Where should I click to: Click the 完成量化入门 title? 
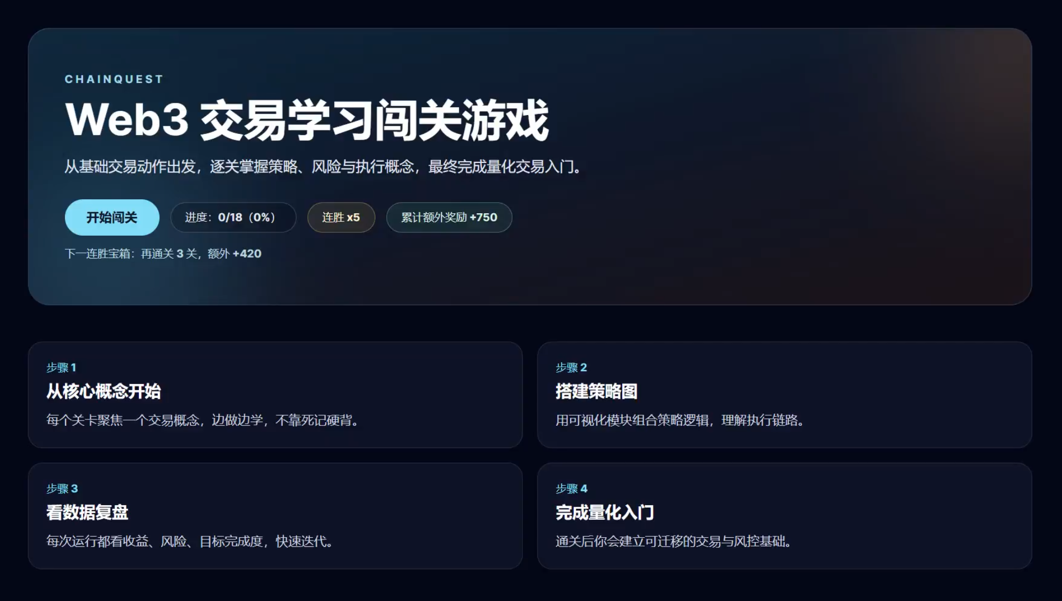coord(604,513)
